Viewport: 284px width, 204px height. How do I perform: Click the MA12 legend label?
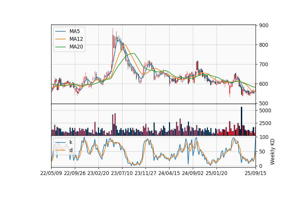tap(76, 39)
